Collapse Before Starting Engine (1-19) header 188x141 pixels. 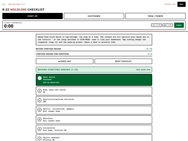tap(94, 70)
